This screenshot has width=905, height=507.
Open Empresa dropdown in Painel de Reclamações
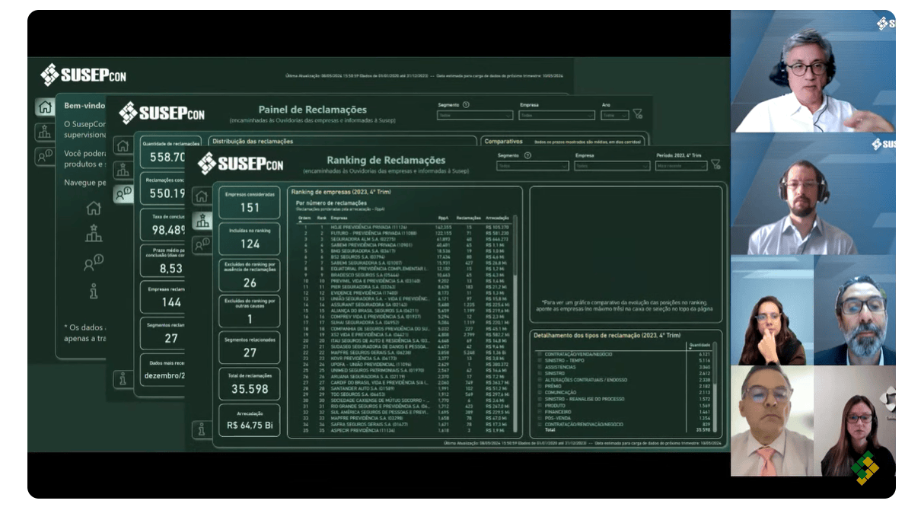pyautogui.click(x=556, y=116)
